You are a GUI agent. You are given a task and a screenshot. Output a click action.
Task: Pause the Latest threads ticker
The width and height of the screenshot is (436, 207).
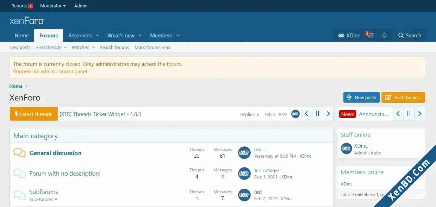(x=317, y=114)
